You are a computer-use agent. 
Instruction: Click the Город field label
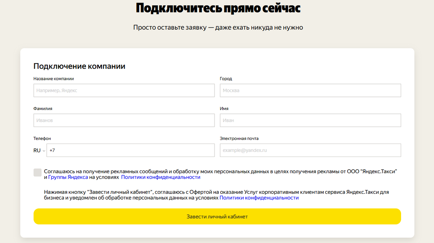pyautogui.click(x=226, y=78)
